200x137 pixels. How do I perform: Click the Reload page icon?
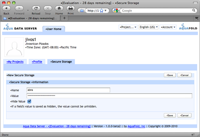(x=36, y=8)
